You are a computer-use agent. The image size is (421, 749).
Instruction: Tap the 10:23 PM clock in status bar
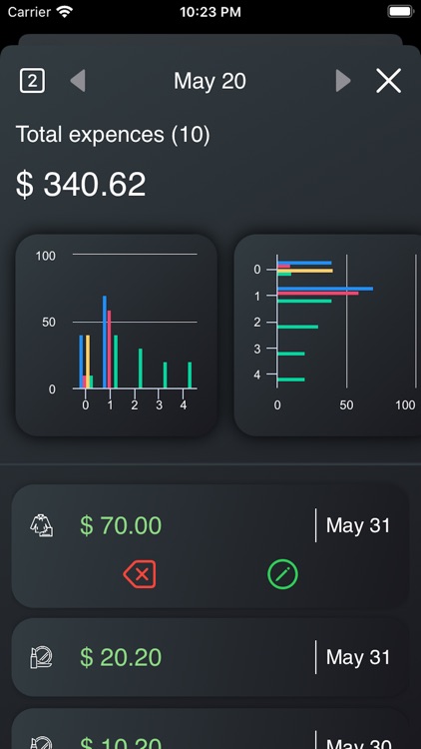(x=210, y=12)
